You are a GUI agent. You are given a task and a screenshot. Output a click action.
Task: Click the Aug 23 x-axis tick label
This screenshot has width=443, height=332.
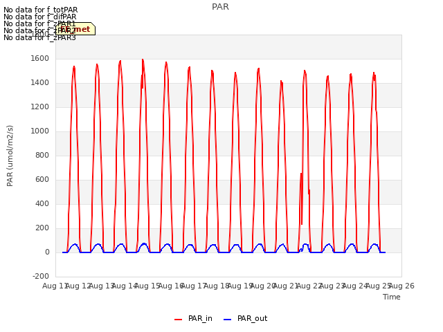(332, 286)
